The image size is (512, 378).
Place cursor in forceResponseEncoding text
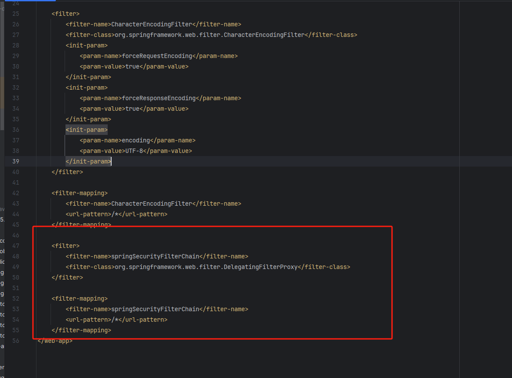[x=159, y=98]
